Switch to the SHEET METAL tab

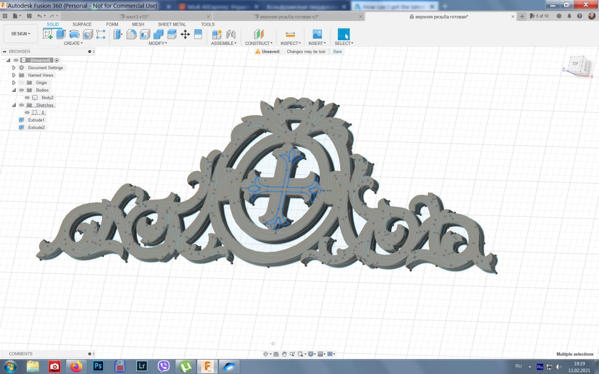[172, 24]
